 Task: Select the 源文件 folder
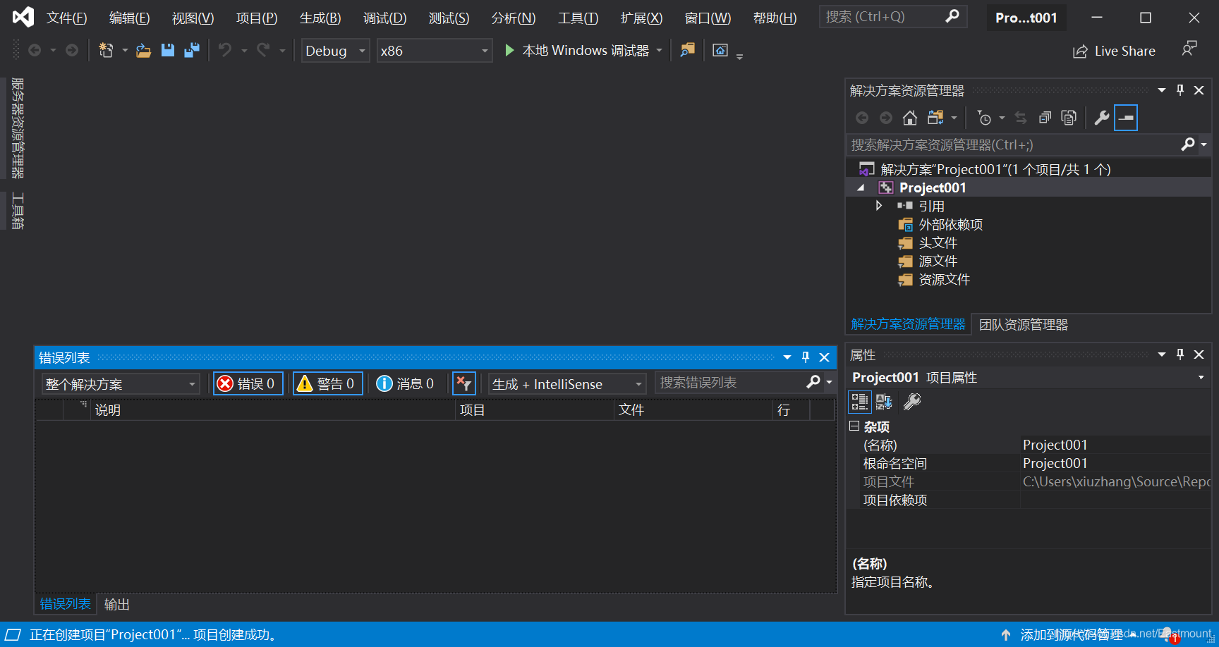(x=937, y=261)
